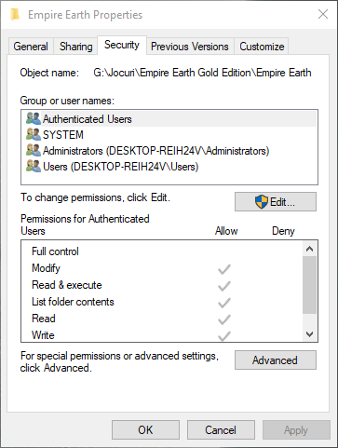Viewport: 338px width, 448px height.
Task: Close the Empire Earth Properties dialog
Action: (323, 14)
